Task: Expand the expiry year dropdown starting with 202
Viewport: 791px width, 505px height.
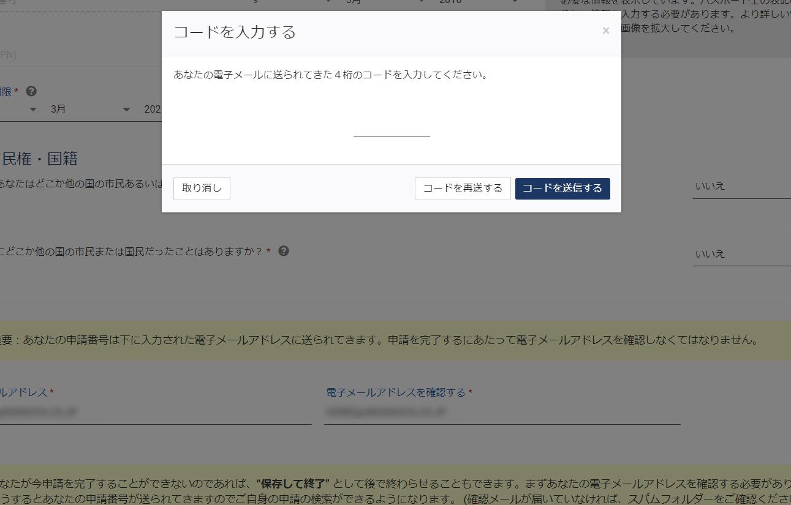Action: click(152, 110)
